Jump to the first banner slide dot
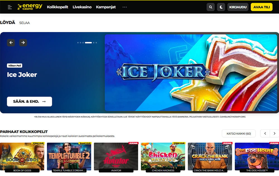Screen dimensions: 279x176 pyautogui.click(x=78, y=43)
